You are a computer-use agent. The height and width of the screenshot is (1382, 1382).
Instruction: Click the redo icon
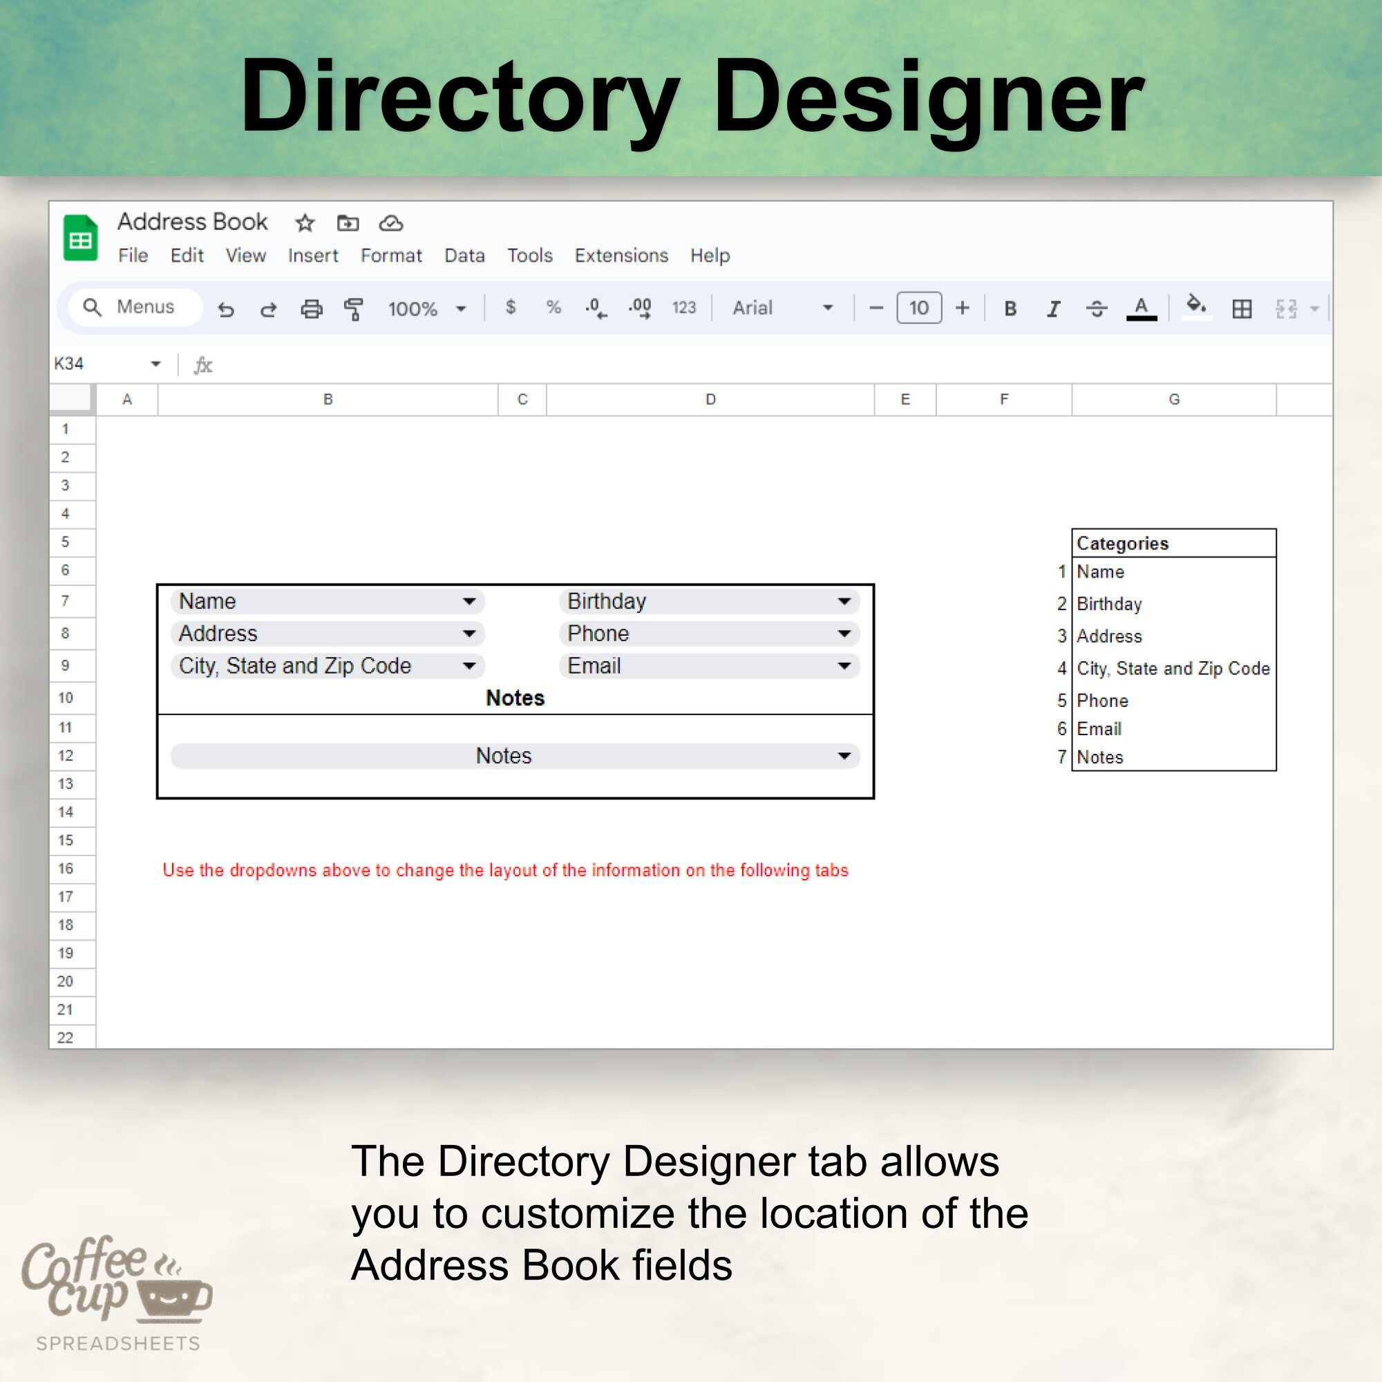(x=268, y=308)
